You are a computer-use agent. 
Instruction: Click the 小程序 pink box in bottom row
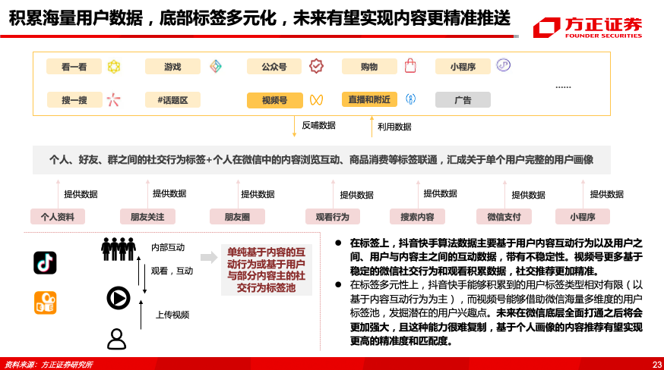click(x=583, y=217)
